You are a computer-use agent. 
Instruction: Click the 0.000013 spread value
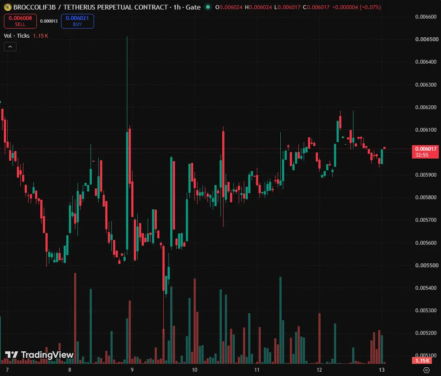click(49, 21)
